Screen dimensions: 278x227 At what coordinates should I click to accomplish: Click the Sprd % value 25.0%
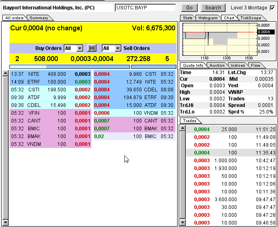pyautogui.click(x=266, y=112)
